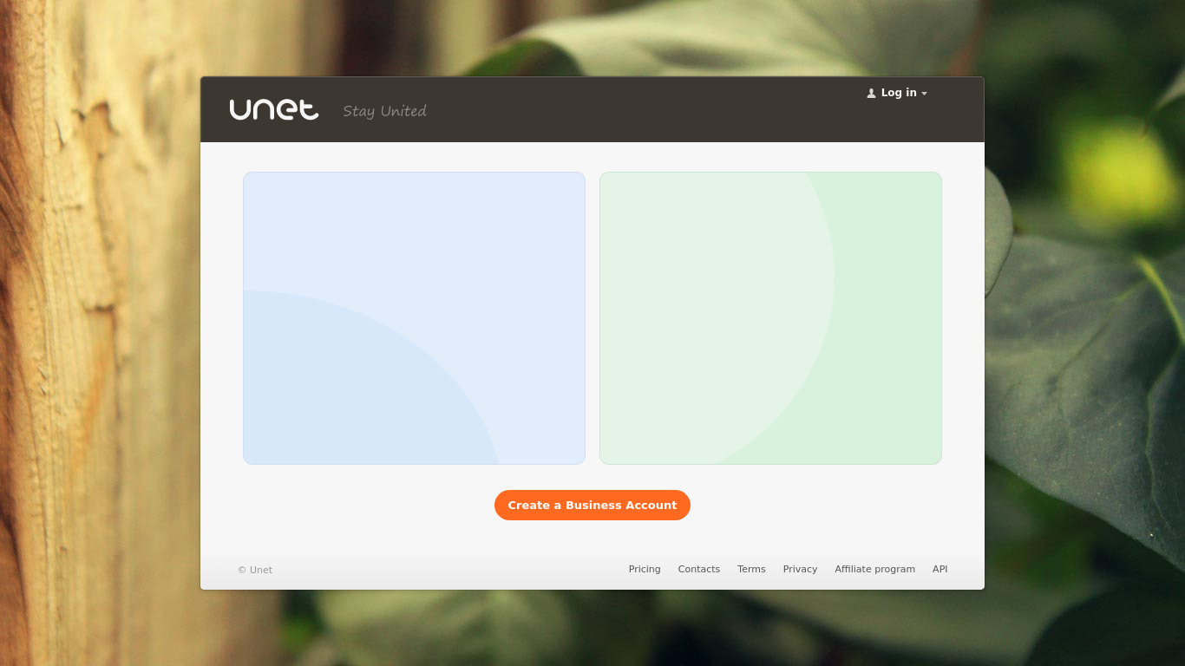Screen dimensions: 1185x666
Task: Click the green panel card
Action: [x=770, y=318]
